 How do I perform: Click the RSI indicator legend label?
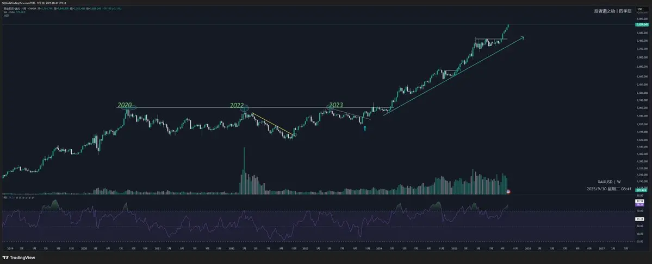(x=6, y=198)
